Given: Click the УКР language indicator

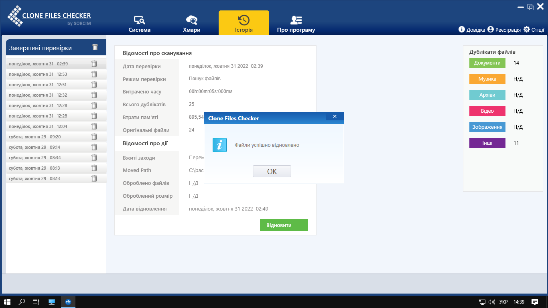Looking at the screenshot, I should pos(503,302).
